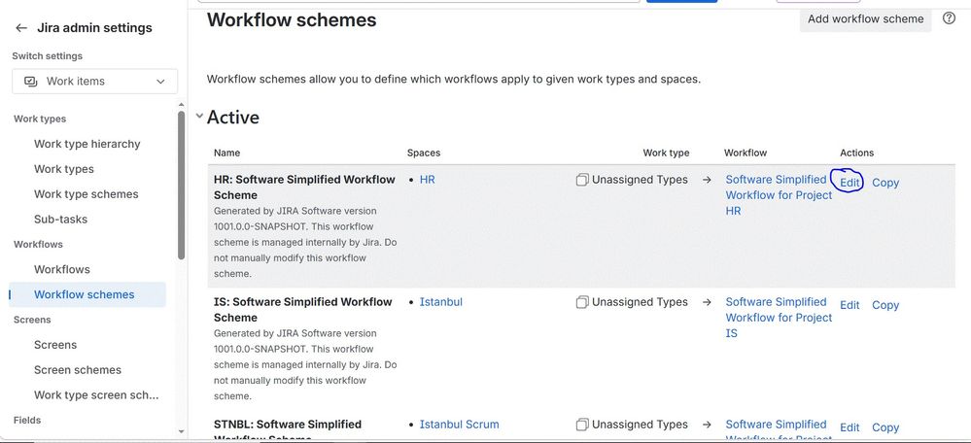Go to Work type schemes
This screenshot has width=971, height=443.
[87, 194]
